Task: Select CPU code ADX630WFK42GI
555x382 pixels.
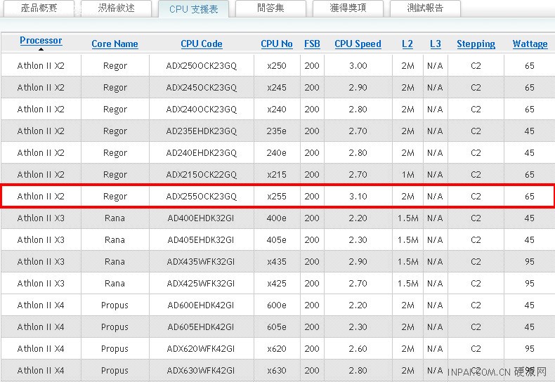Action: click(201, 370)
